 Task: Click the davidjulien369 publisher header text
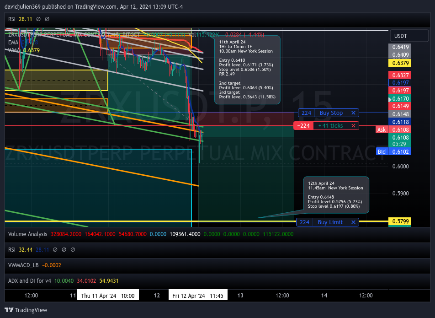pyautogui.click(x=94, y=7)
